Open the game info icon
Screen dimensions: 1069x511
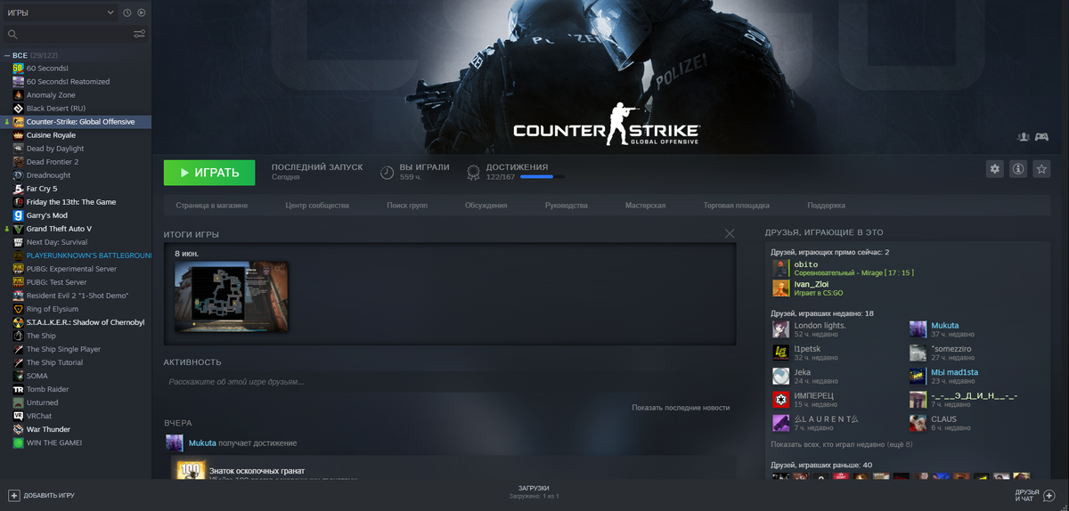tap(1017, 169)
